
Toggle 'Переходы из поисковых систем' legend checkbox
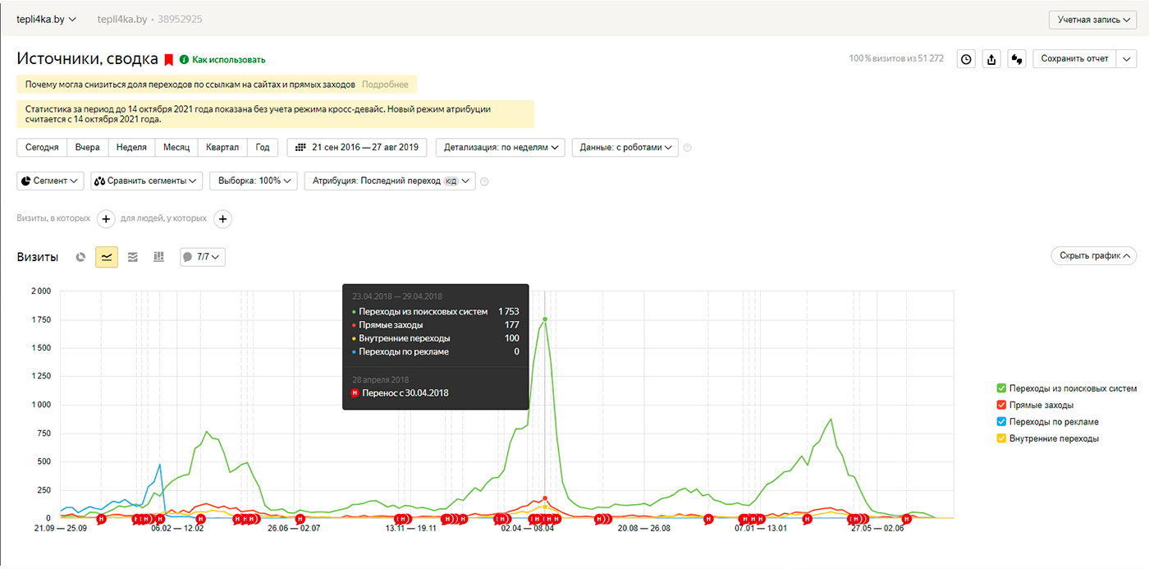click(1001, 388)
